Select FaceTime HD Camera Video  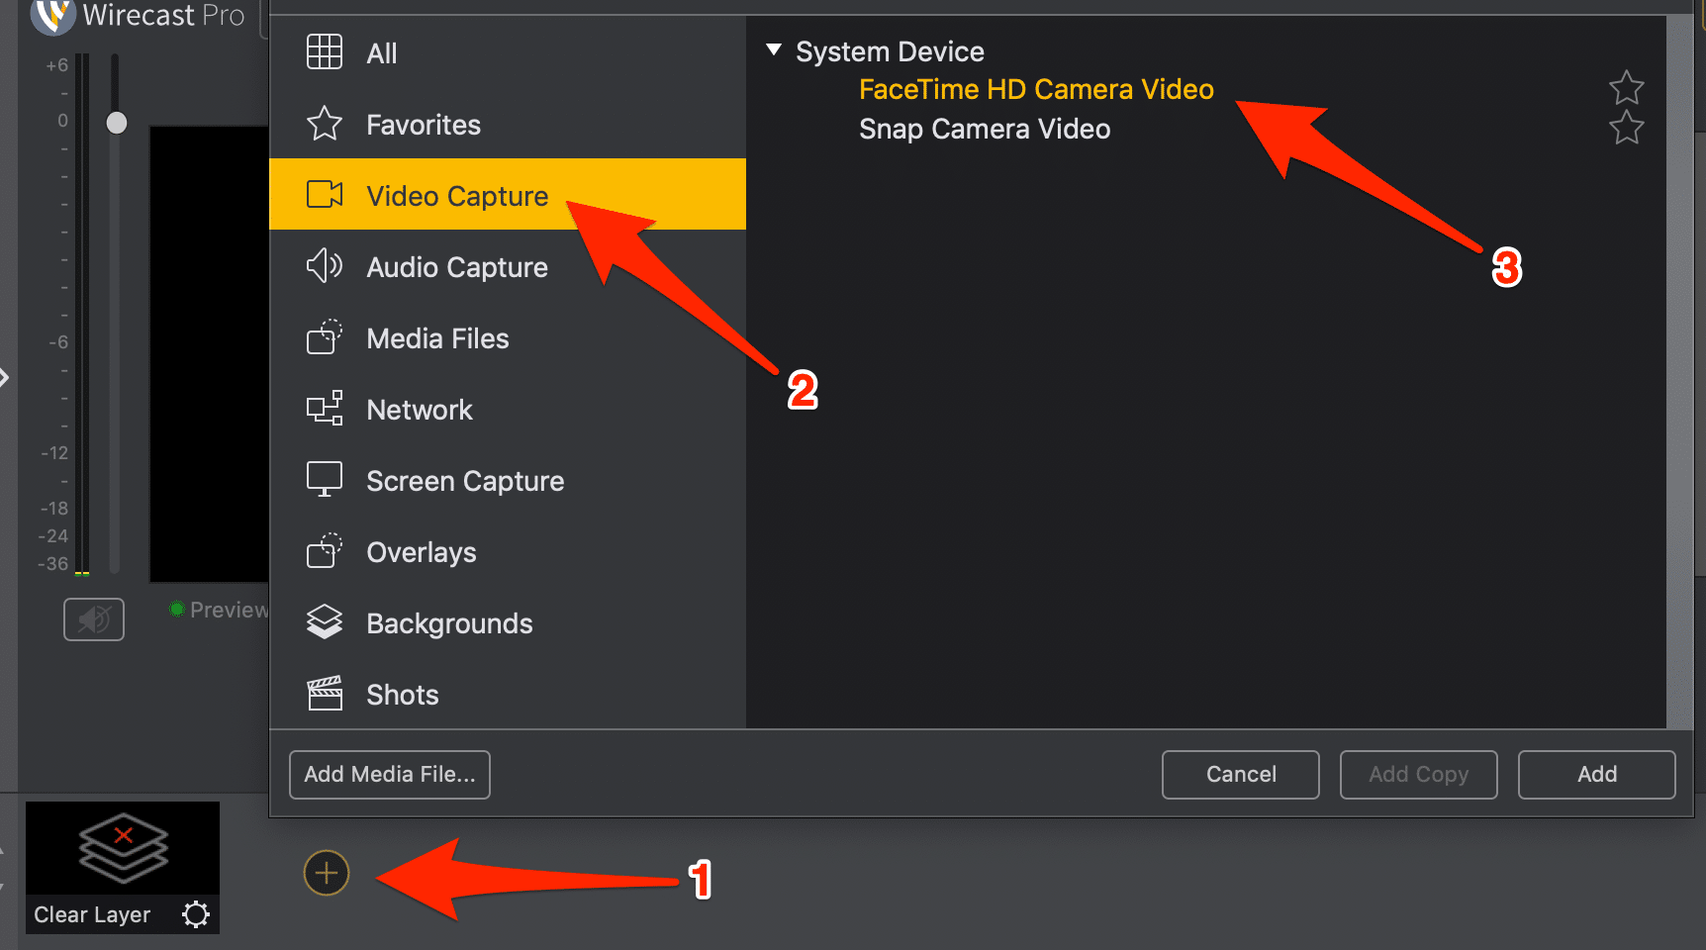(1036, 89)
